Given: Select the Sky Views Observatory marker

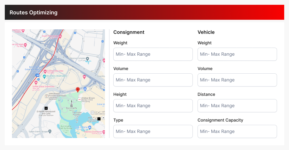Looking at the screenshot, I should point(44,76).
